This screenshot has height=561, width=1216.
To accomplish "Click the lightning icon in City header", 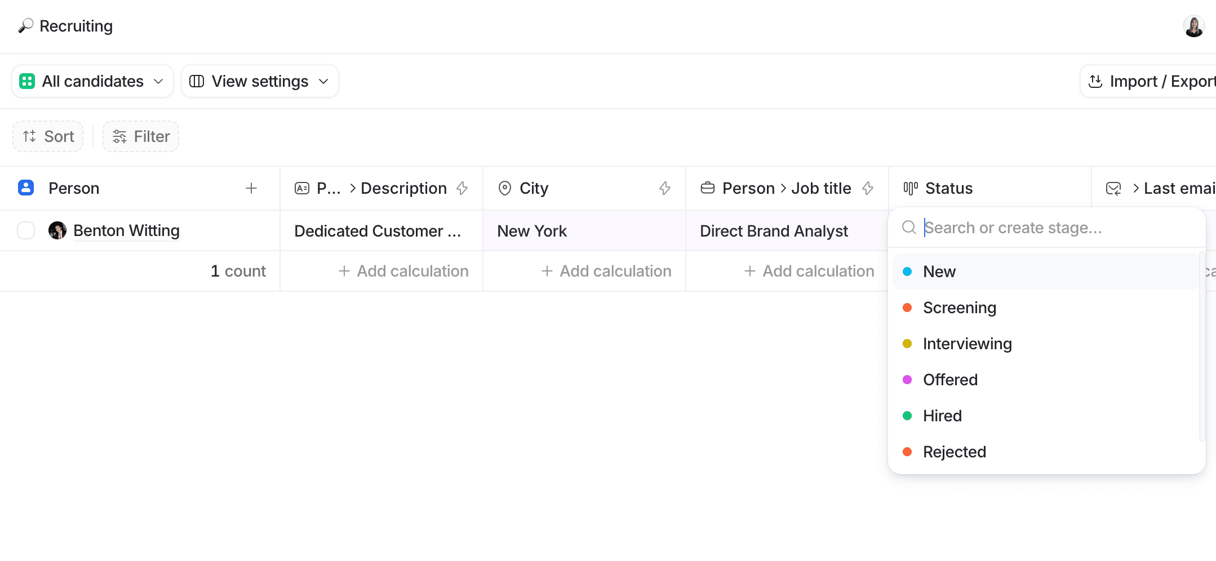I will [x=665, y=188].
